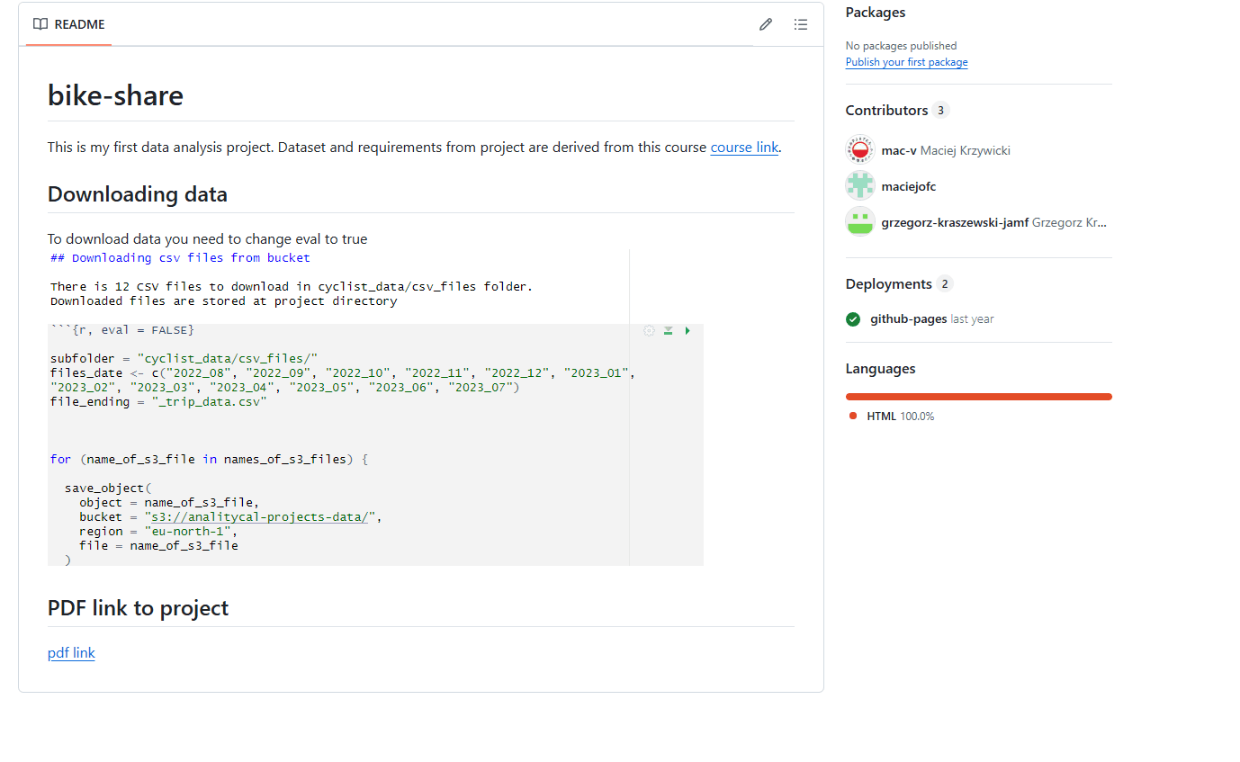The image size is (1240, 762).
Task: Click the run-all-chunks-above icon in code block
Action: point(669,331)
